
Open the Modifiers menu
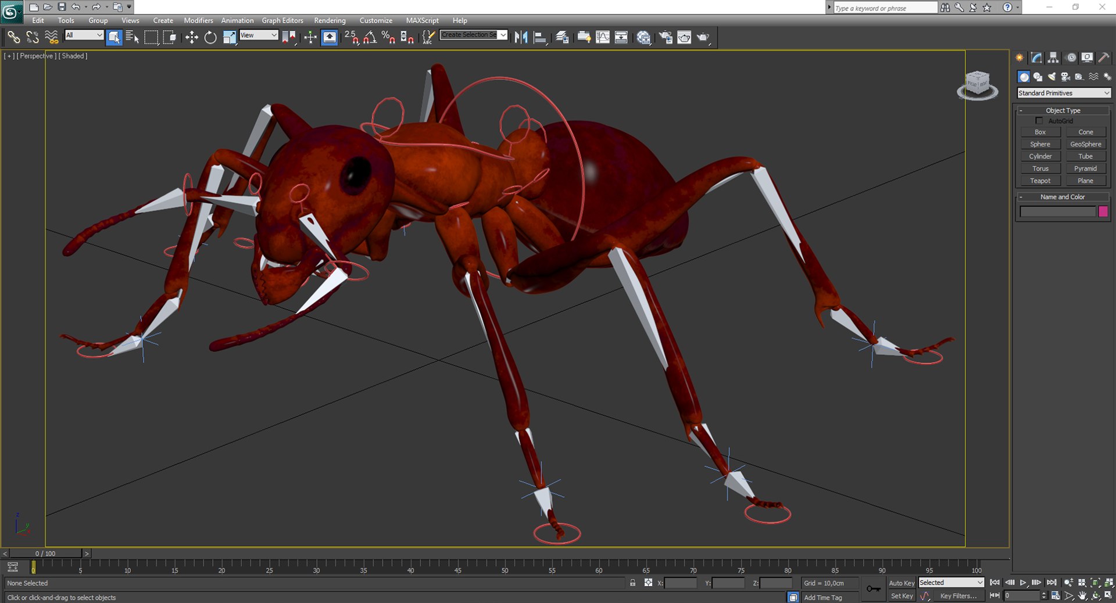198,20
